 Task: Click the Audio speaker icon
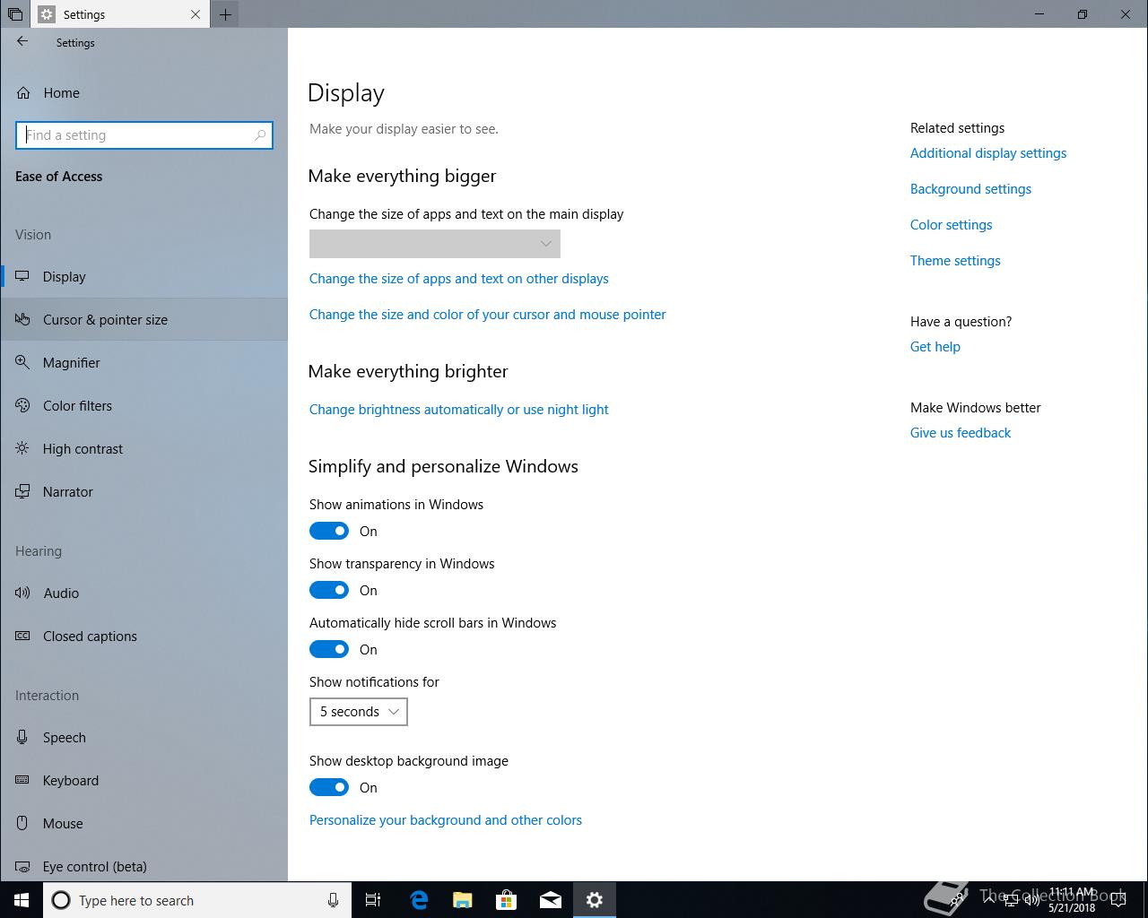click(22, 593)
